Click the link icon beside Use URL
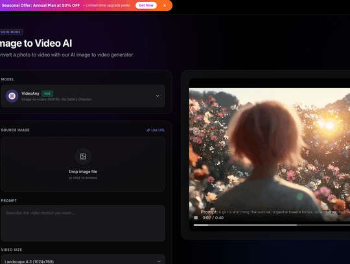 (x=148, y=130)
